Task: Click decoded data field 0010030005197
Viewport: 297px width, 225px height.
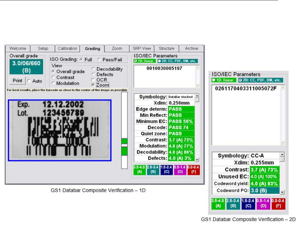Action: coord(164,76)
